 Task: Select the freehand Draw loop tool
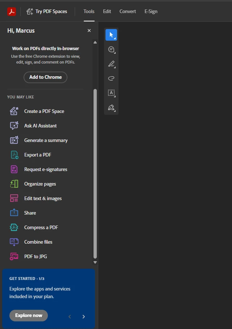[x=111, y=78]
